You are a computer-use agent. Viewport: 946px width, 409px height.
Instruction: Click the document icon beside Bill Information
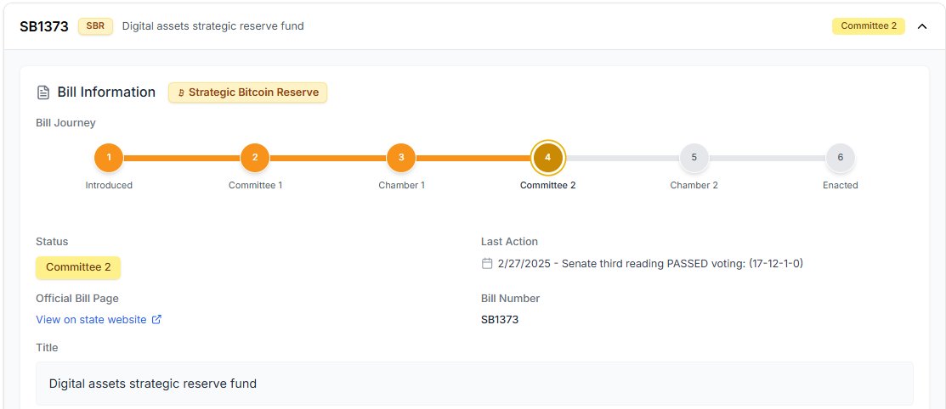[43, 92]
